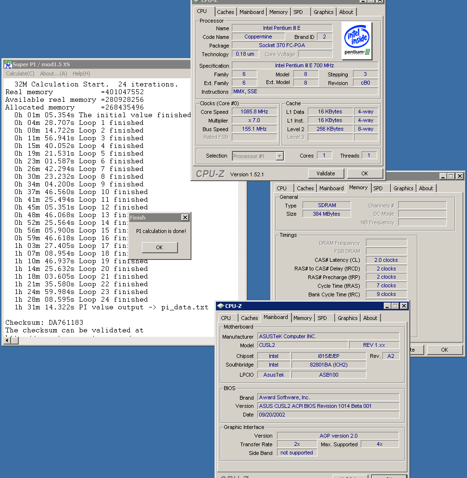
Task: Open the Processor #1 selection dropdown
Action: [279, 156]
